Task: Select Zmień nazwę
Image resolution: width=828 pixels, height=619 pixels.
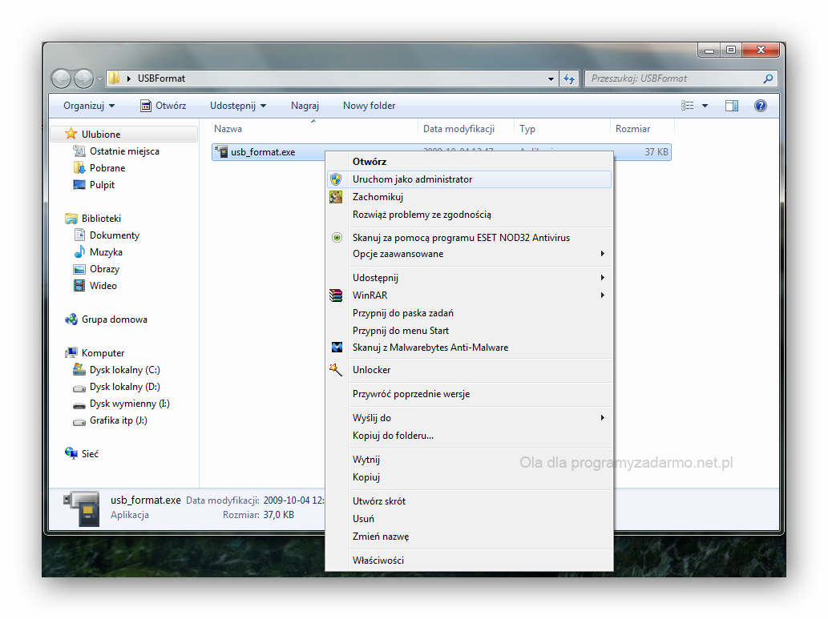Action: coord(469,537)
